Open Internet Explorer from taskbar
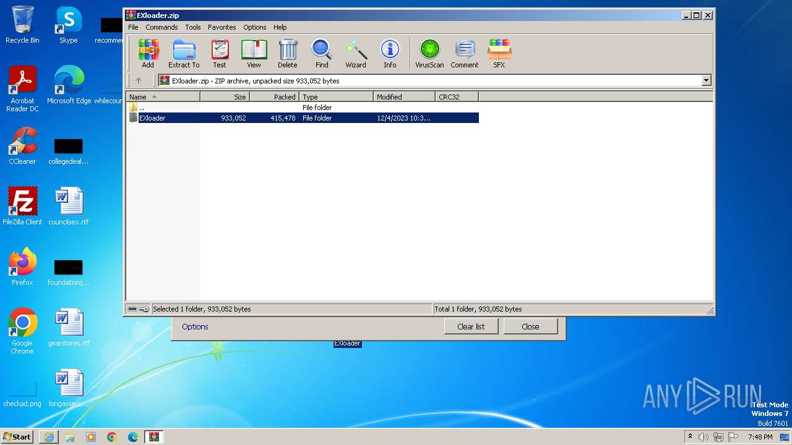The height and width of the screenshot is (445, 792). click(49, 437)
